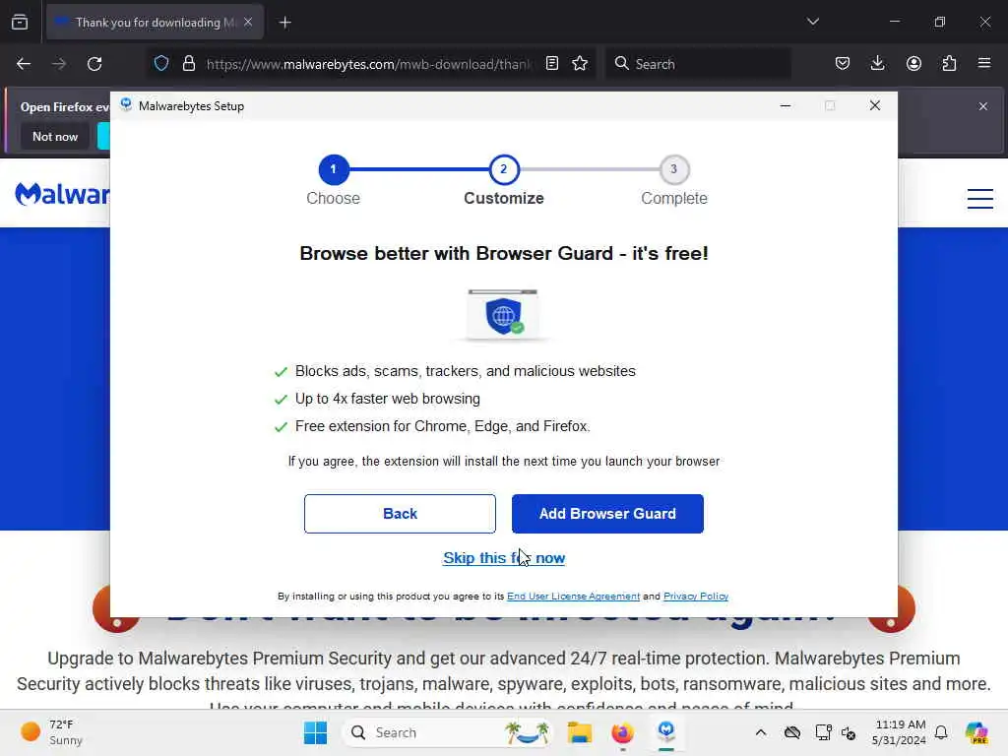
Task: Click Not now in Firefox notification bar
Action: pyautogui.click(x=55, y=137)
